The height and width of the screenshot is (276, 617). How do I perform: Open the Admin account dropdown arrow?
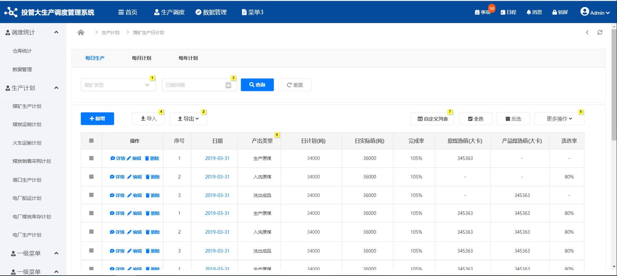click(607, 13)
